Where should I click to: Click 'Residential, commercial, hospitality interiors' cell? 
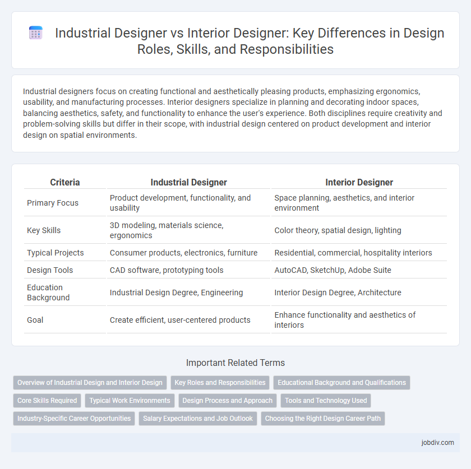tap(359, 253)
